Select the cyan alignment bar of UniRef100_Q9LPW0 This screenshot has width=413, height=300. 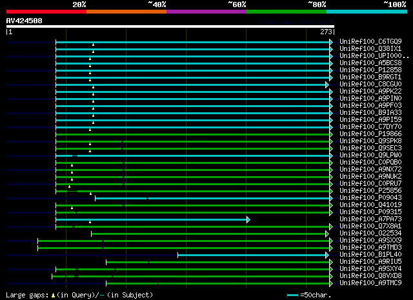tap(192, 155)
